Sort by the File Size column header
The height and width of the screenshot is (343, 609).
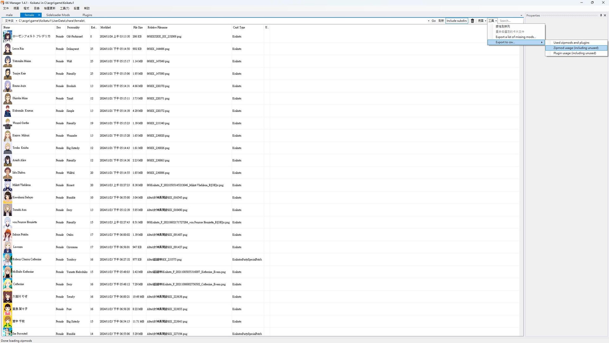pyautogui.click(x=138, y=28)
